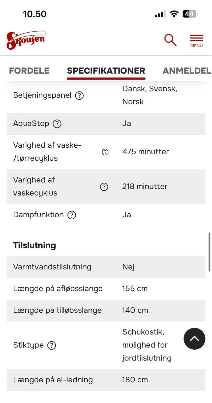
Task: Tap the battery indicator in status bar
Action: click(x=190, y=14)
